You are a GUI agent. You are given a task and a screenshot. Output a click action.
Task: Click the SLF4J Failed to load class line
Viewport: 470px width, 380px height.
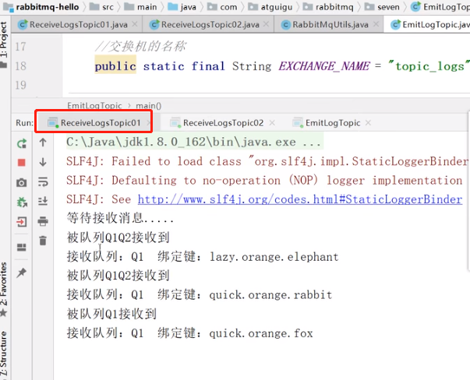pyautogui.click(x=267, y=161)
